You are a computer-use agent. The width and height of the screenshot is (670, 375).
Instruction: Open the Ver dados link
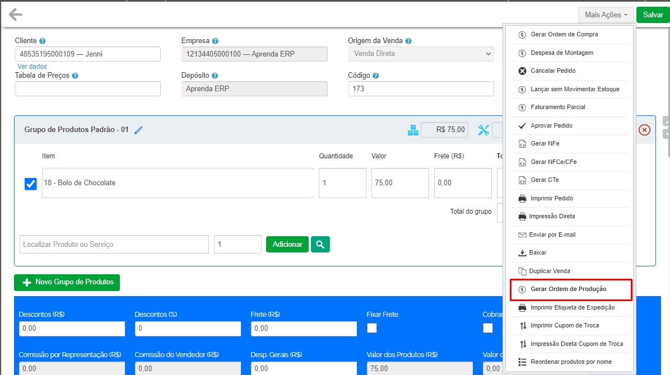click(x=32, y=66)
